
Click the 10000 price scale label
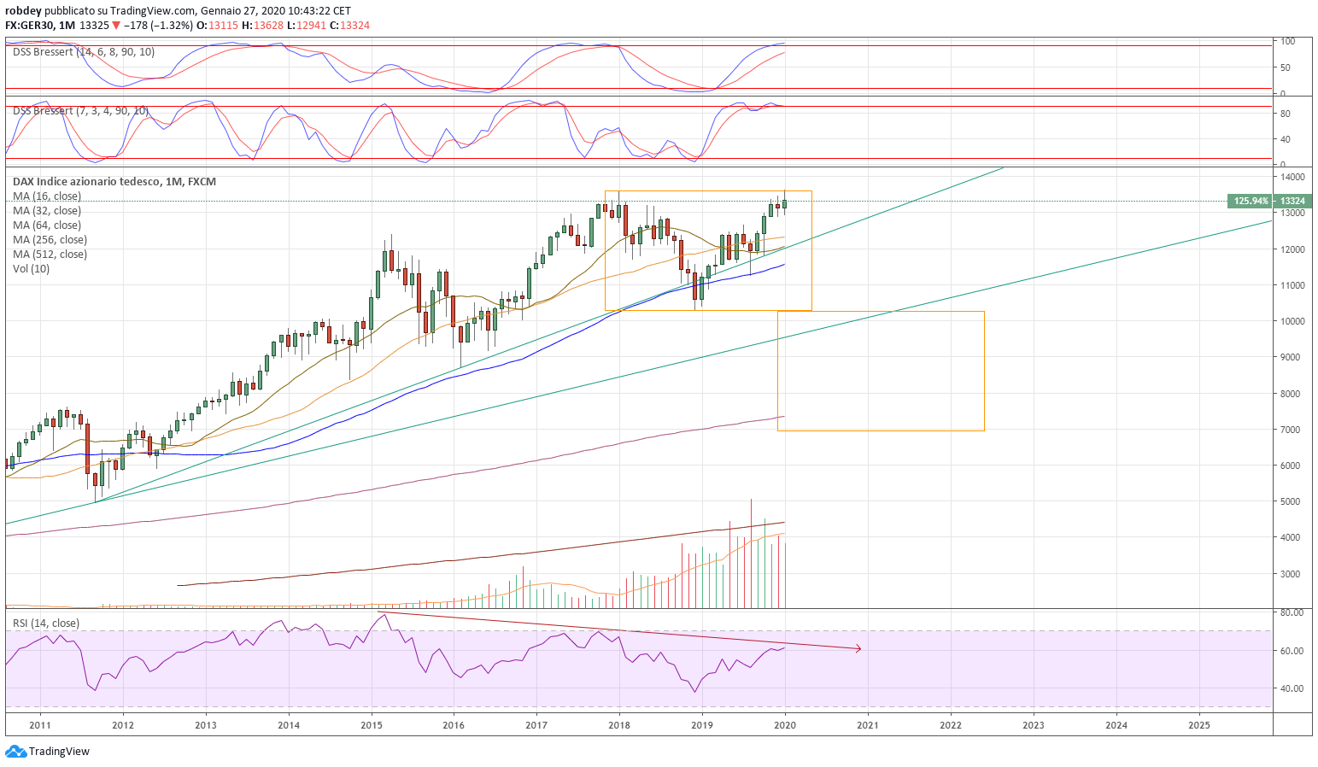[x=1292, y=321]
